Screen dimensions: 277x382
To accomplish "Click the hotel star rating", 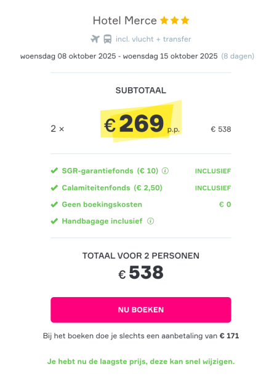I will pos(175,20).
